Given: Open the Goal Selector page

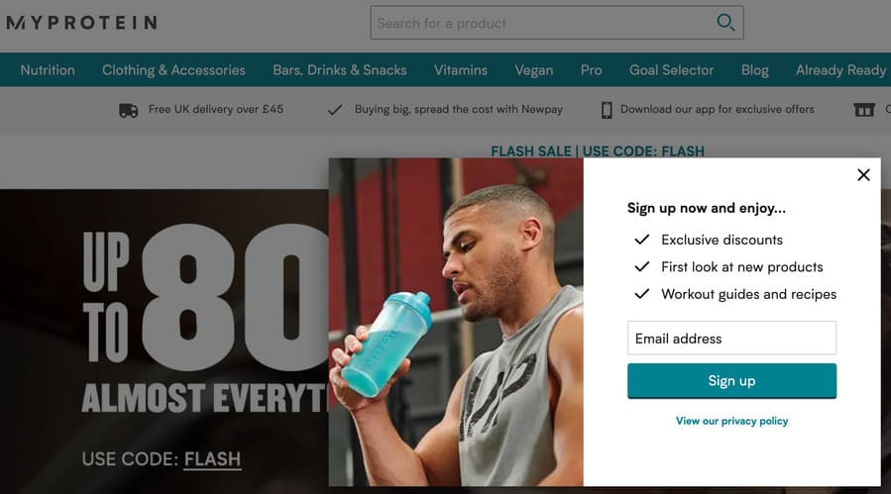Looking at the screenshot, I should tap(671, 70).
